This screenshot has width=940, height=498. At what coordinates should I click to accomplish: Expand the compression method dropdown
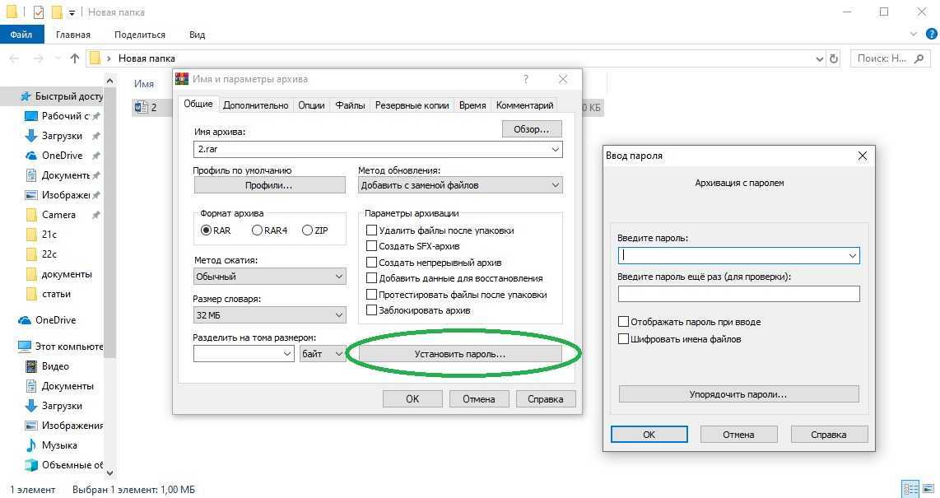click(x=270, y=277)
